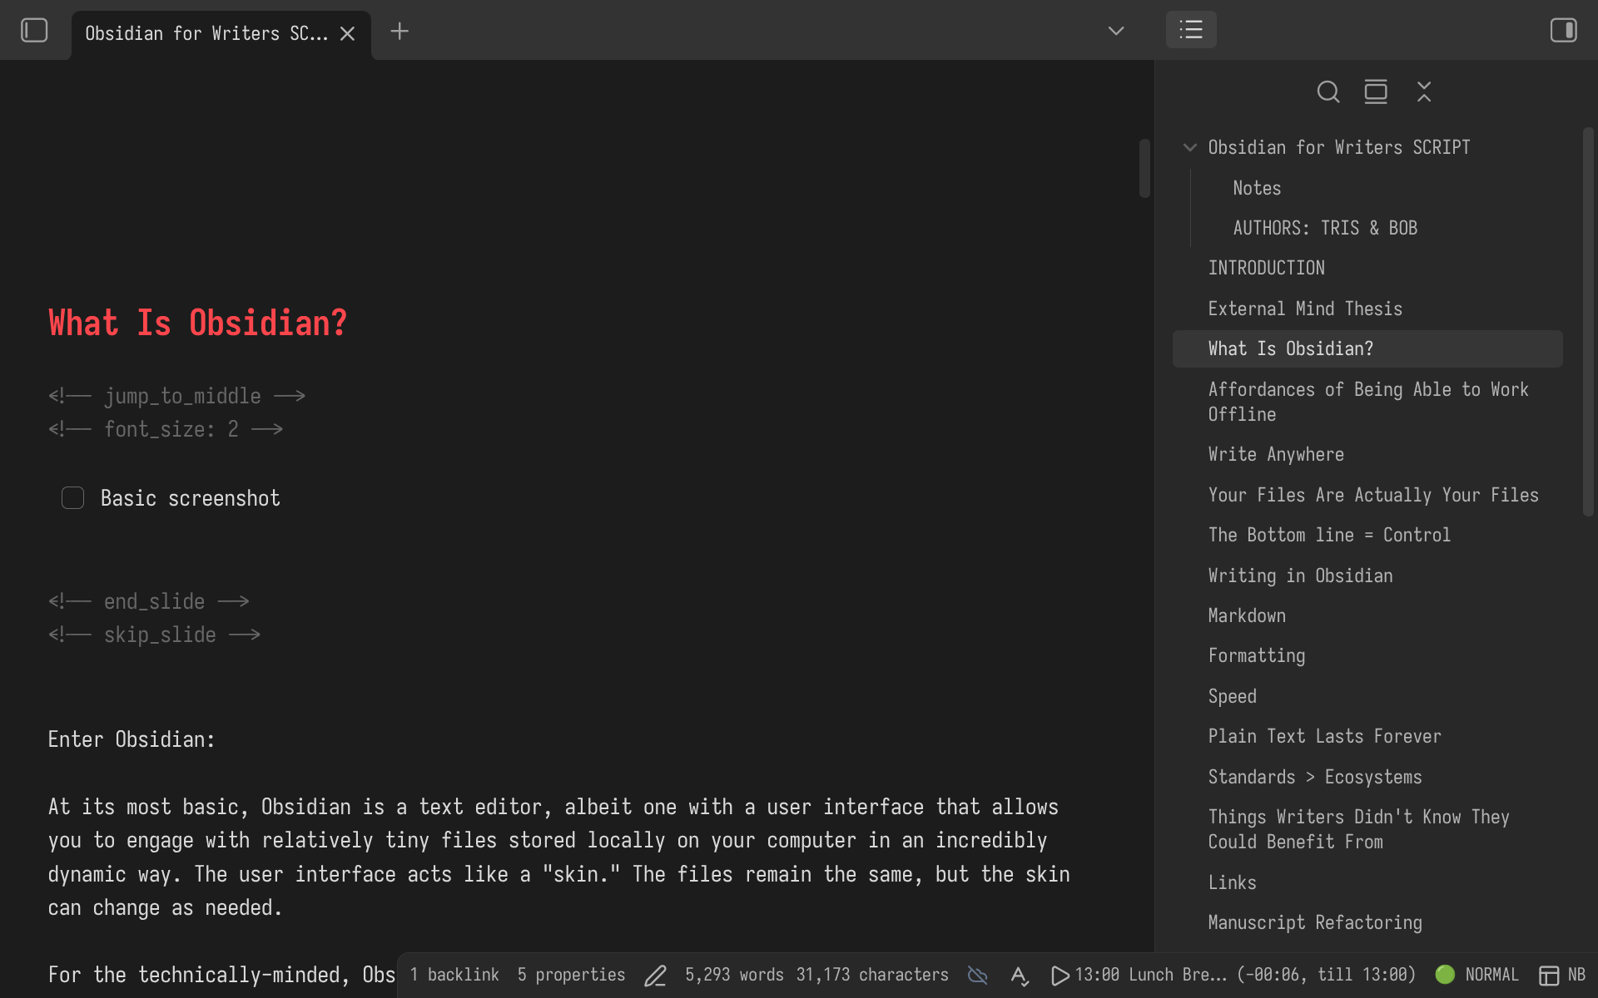Click the sync status cloud icon
The image size is (1598, 998).
point(978,976)
